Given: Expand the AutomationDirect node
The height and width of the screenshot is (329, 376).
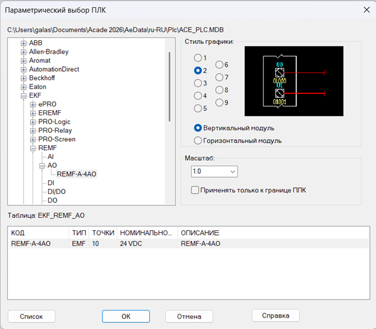Looking at the screenshot, I should click(x=23, y=69).
